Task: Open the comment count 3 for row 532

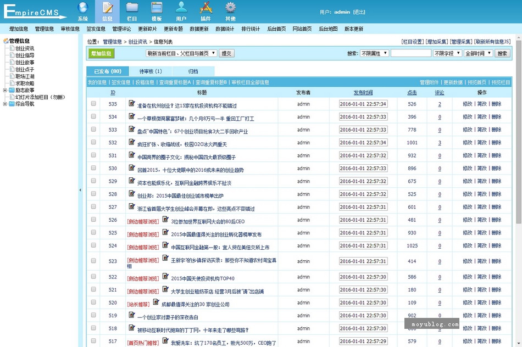Action: coord(440,143)
